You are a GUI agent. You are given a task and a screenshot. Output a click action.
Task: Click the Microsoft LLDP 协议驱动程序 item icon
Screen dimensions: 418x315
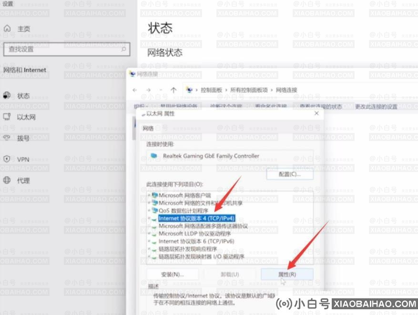click(154, 234)
